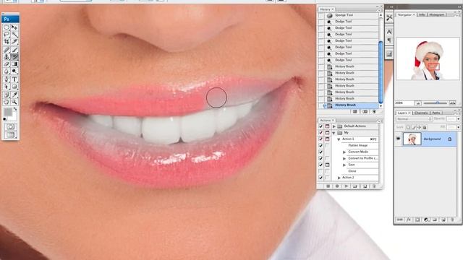The image size is (463, 260).
Task: Expand the Save step details
Action: pos(344,165)
